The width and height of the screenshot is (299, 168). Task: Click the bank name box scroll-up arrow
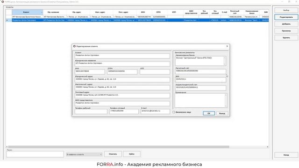[224, 58]
